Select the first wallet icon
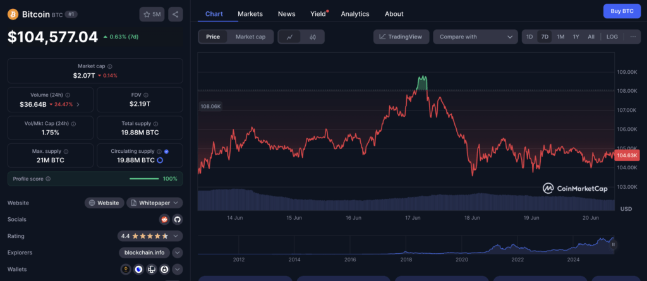647x281 pixels. tap(126, 270)
